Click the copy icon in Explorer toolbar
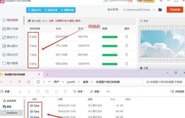 [x=29, y=91]
